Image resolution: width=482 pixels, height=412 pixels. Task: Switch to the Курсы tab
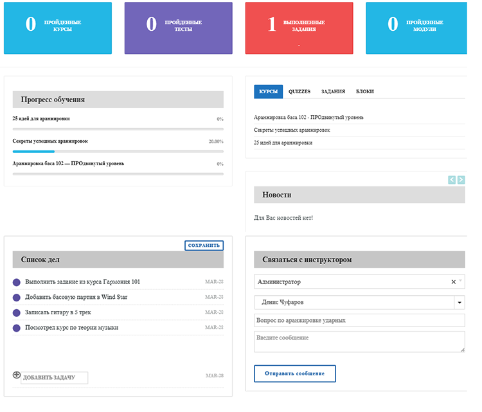tap(268, 92)
